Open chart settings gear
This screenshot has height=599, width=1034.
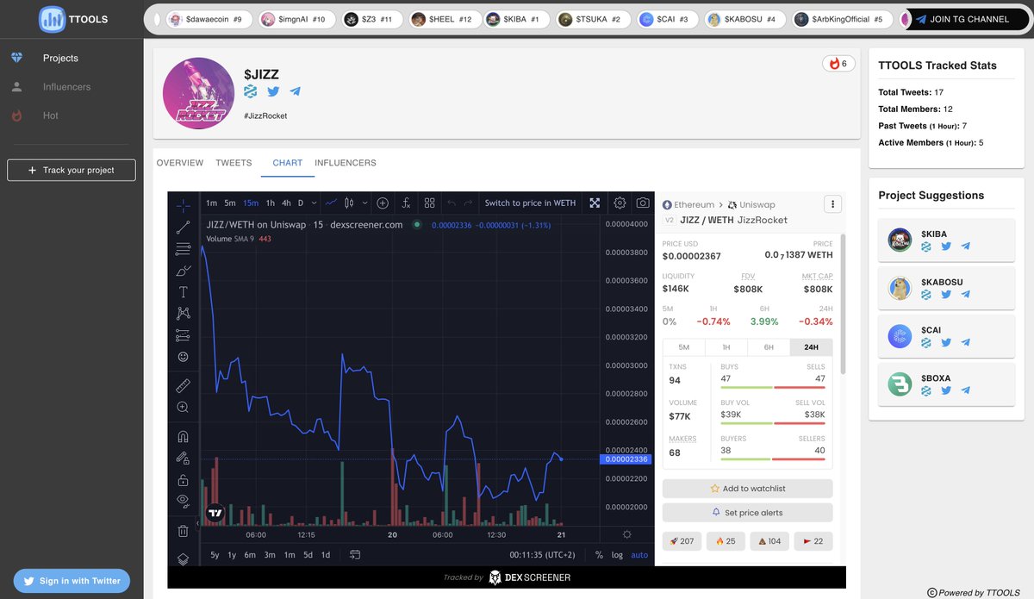point(620,203)
